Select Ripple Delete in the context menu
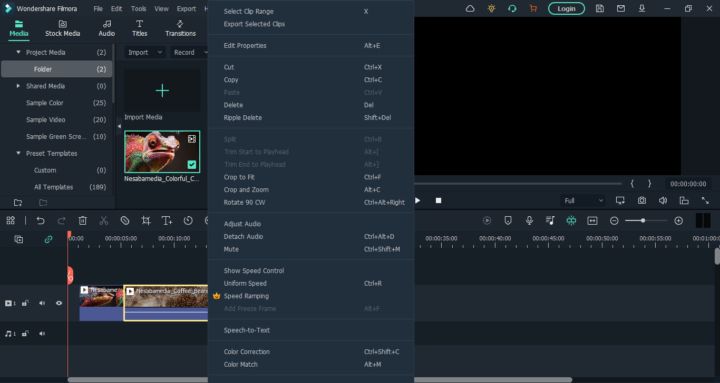The width and height of the screenshot is (720, 383). [242, 118]
